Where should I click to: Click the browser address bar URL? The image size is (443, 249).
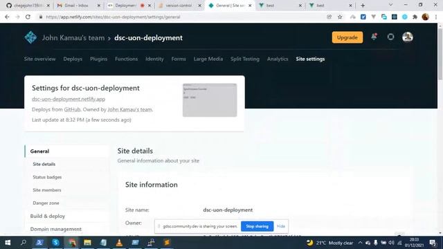click(113, 17)
